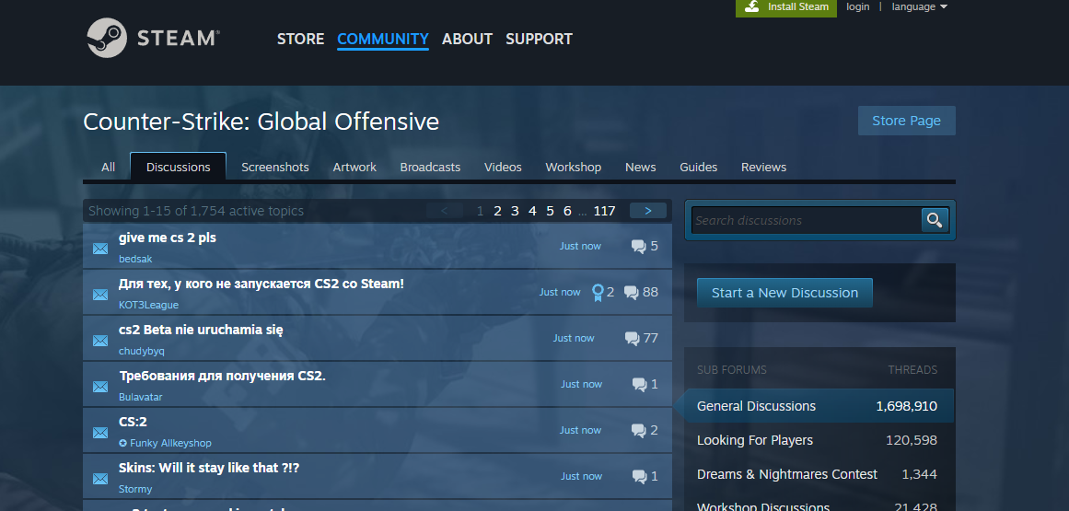
Task: Click the Search discussions input field
Action: (807, 220)
